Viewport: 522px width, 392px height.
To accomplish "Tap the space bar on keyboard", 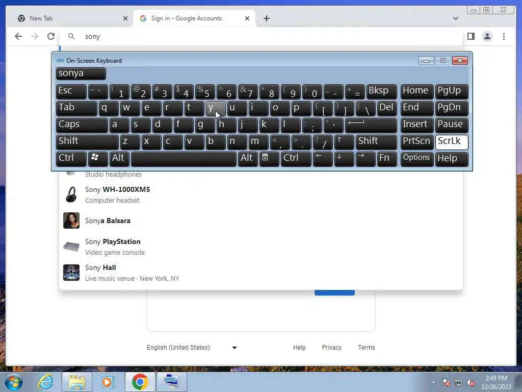I will (x=184, y=158).
